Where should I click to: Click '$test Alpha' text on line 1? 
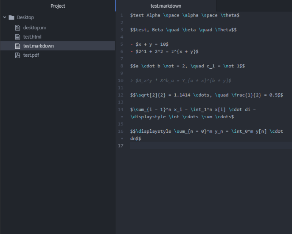(145, 15)
